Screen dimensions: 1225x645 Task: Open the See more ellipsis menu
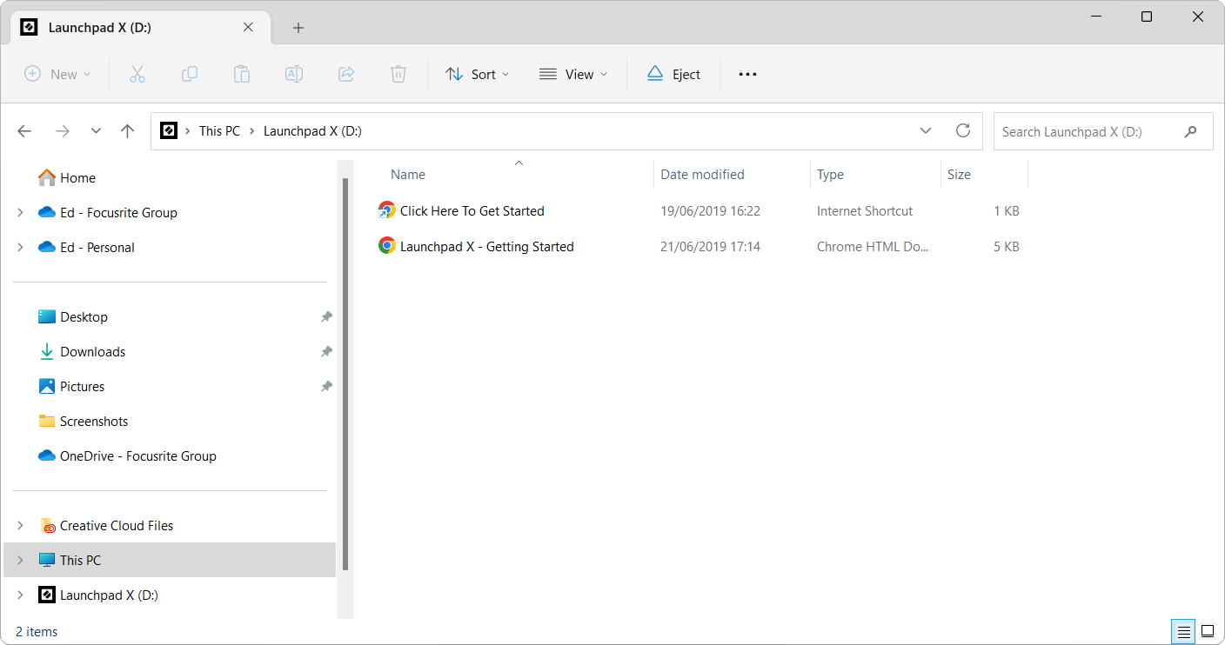(747, 74)
